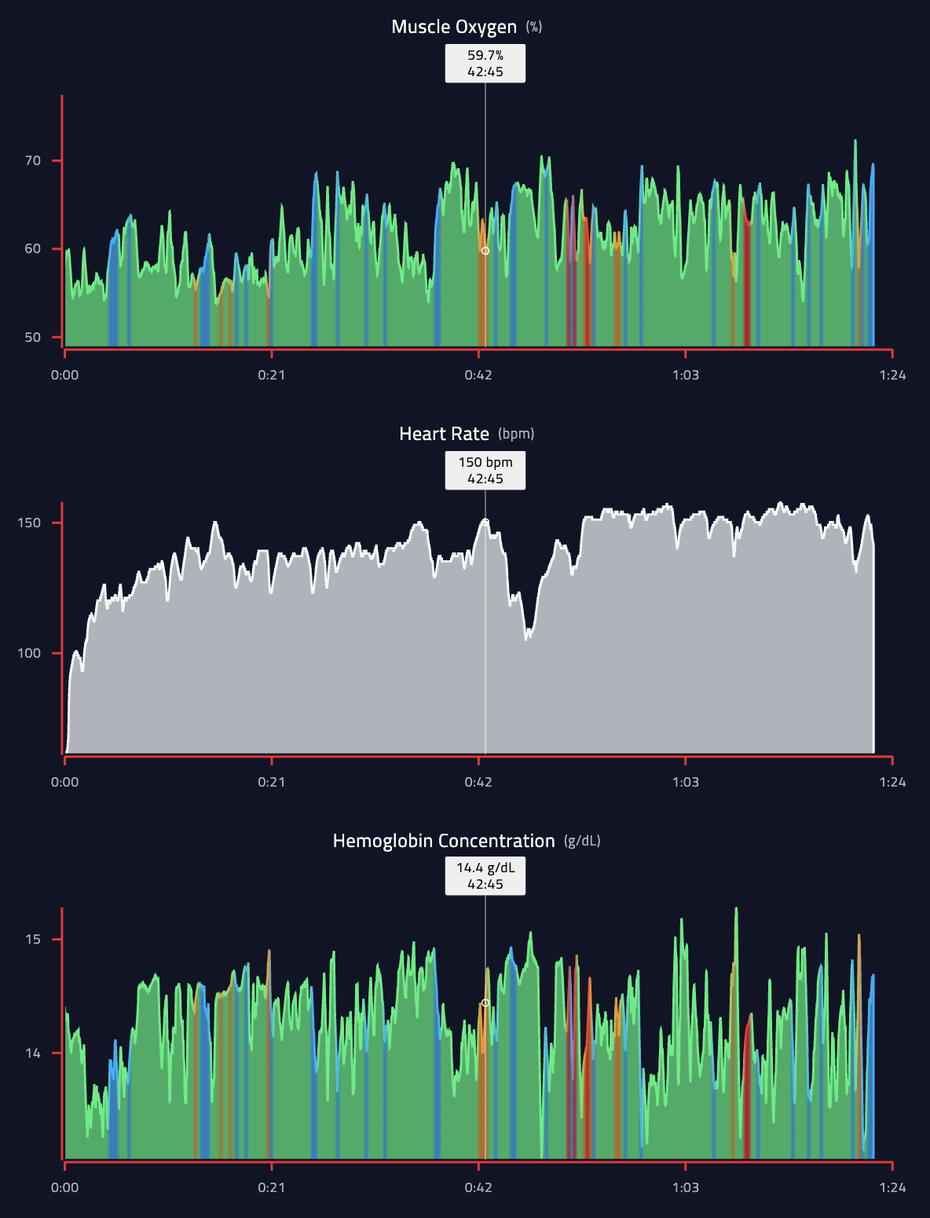Click the 150 bpm tooltip box
This screenshot has width=930, height=1218.
[485, 471]
